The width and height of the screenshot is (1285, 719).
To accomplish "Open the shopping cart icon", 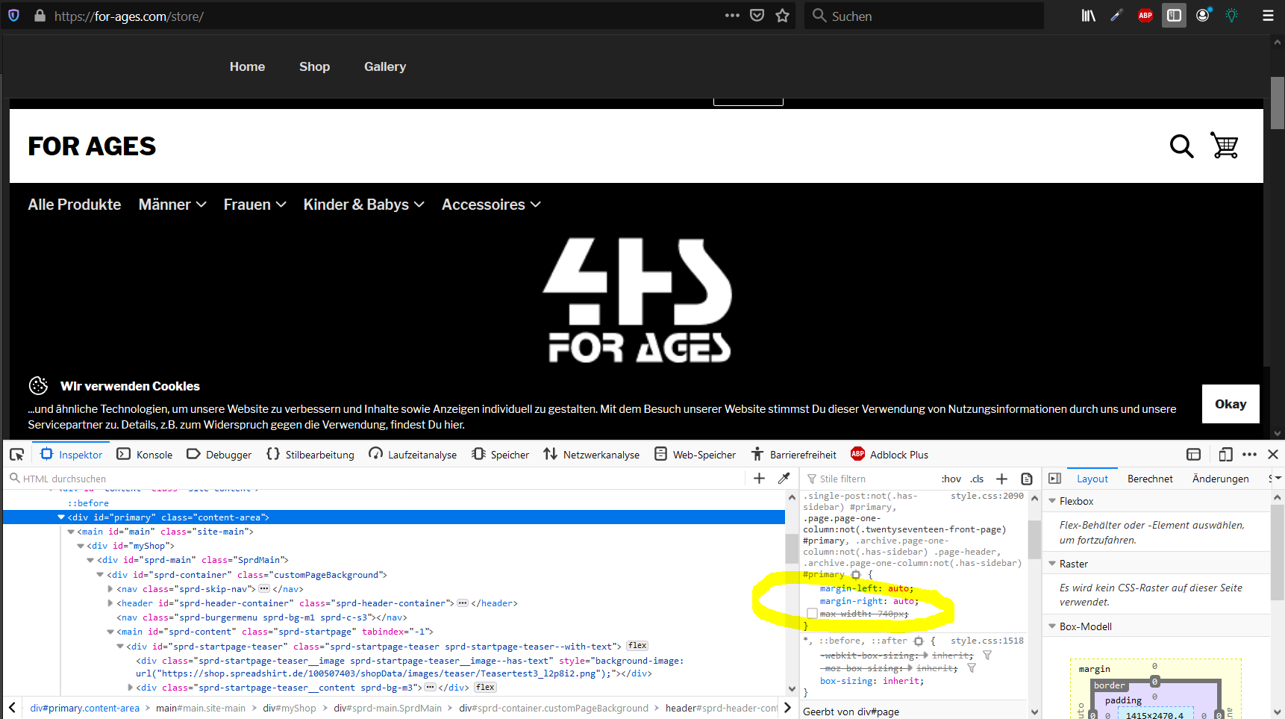I will [1225, 146].
